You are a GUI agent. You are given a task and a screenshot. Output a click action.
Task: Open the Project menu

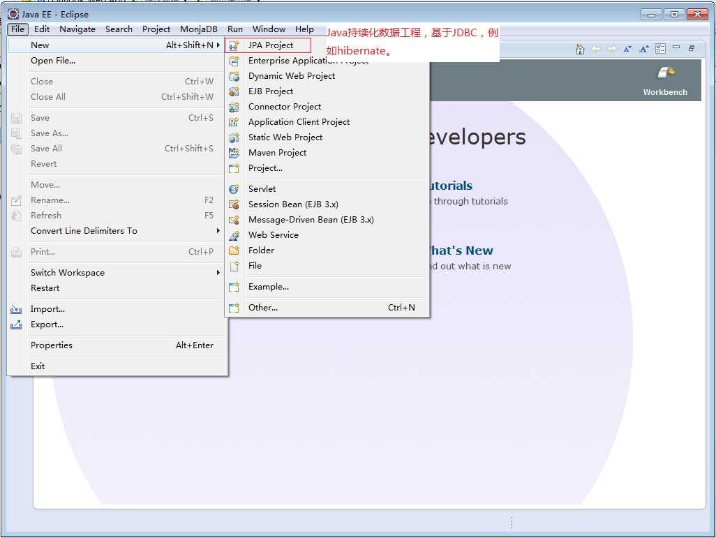(156, 29)
